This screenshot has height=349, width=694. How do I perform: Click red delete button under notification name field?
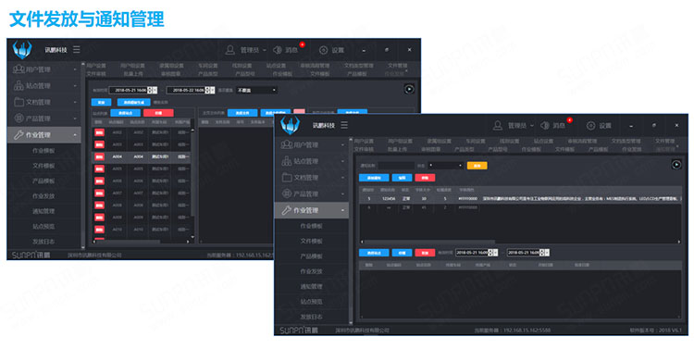(x=425, y=178)
